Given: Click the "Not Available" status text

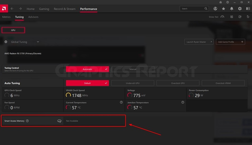Looking at the screenshot, I should tap(72, 121).
